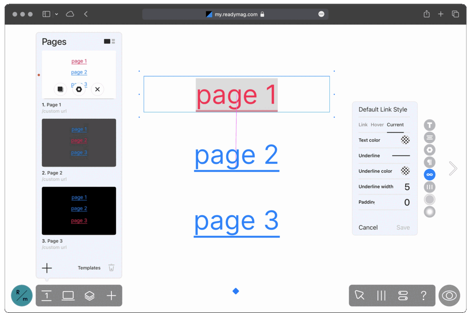The height and width of the screenshot is (313, 472).
Task: Open the text alignment icon
Action: pos(430,137)
